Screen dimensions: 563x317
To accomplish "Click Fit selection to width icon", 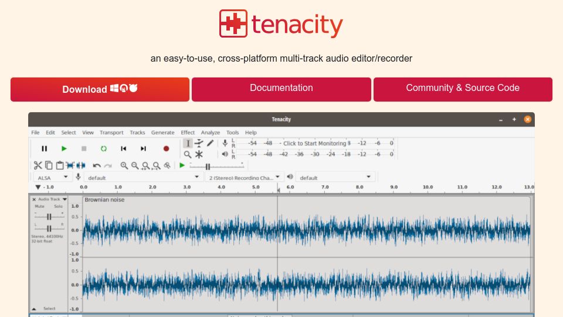I will [145, 166].
